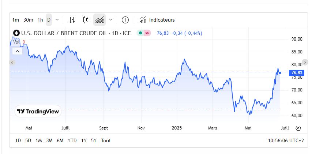This screenshot has width=312, height=154.
Task: Open chart settings gear near time axis
Action: (298, 128)
